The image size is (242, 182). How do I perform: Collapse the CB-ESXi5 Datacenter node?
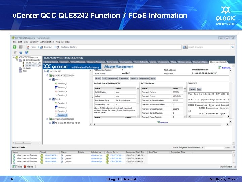[x=17, y=60]
